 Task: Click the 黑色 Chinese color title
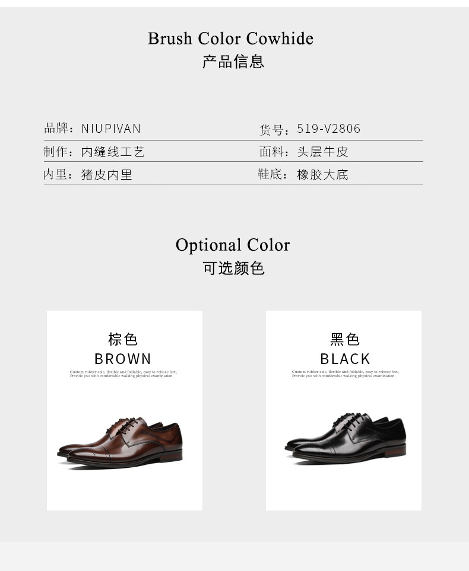345,339
